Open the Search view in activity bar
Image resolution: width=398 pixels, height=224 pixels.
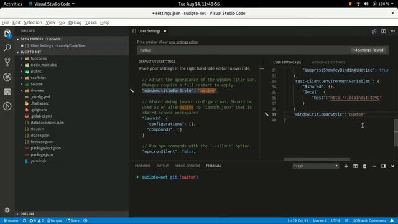pyautogui.click(x=7, y=47)
